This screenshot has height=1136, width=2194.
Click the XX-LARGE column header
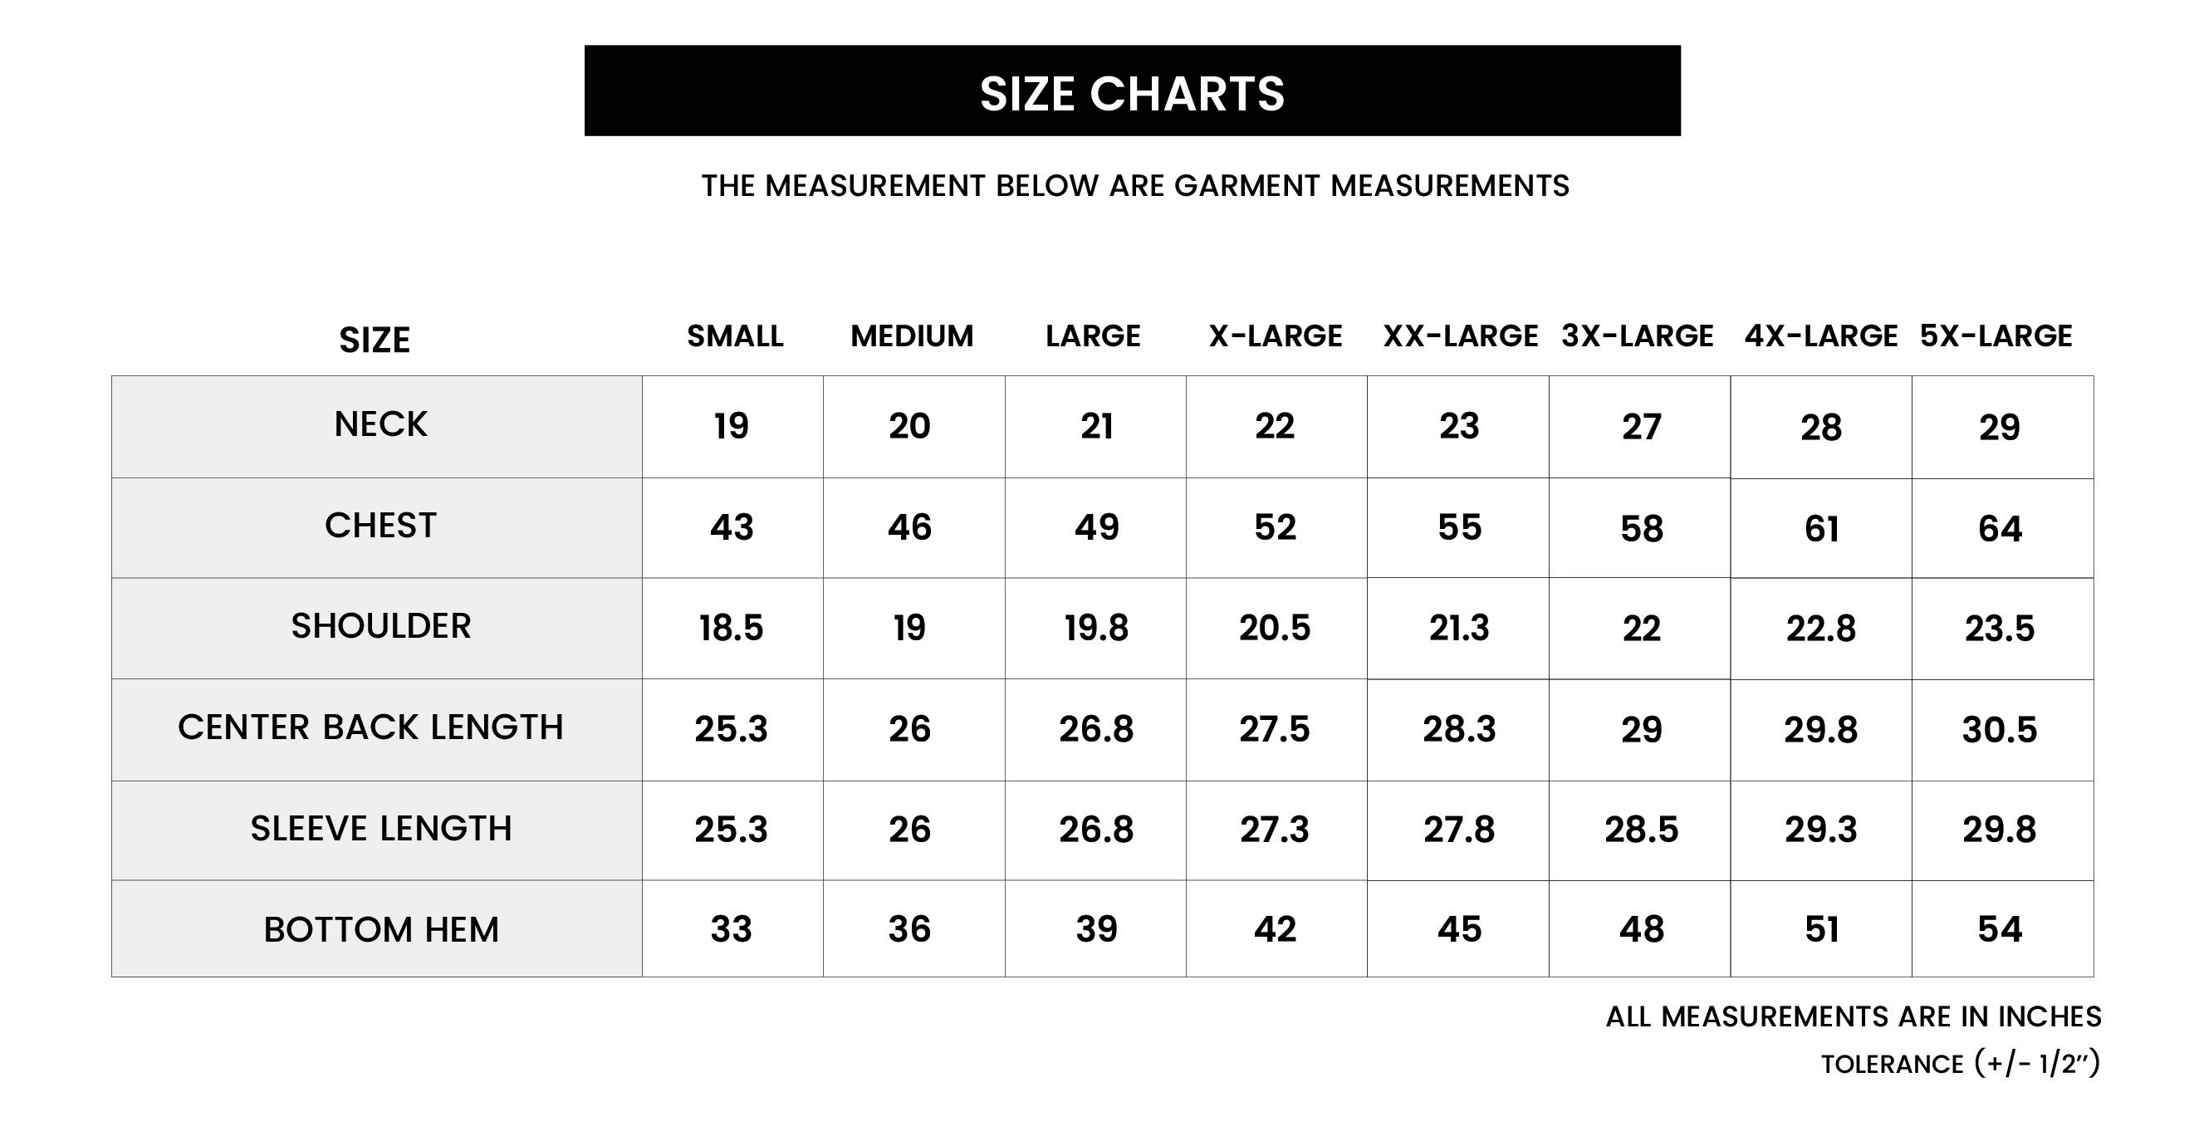click(x=1460, y=336)
